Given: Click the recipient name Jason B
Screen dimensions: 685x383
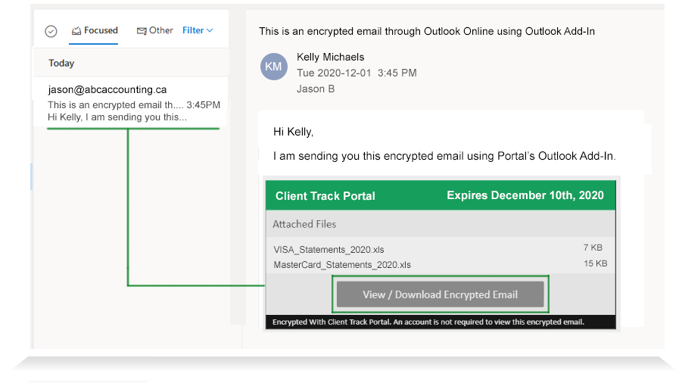Looking at the screenshot, I should [316, 89].
